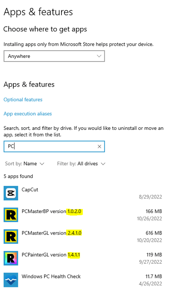Click the PCMasterBP yellow R icon
Screen dimensions: 187x302
(x=11, y=215)
